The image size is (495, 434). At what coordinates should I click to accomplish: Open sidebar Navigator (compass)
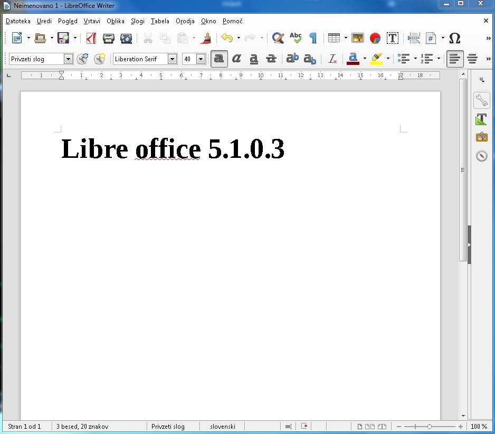(x=481, y=156)
